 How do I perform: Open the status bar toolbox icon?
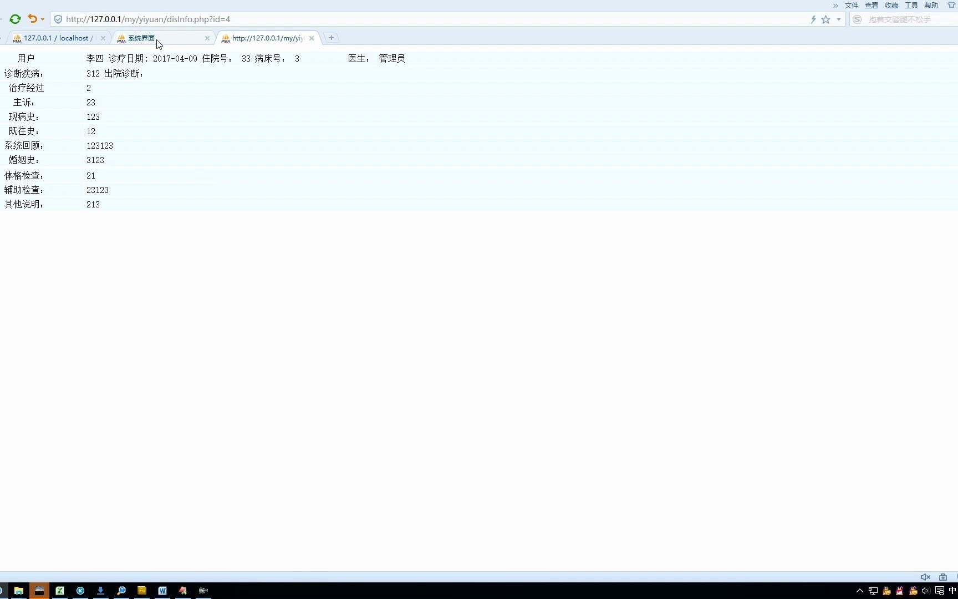(x=943, y=577)
